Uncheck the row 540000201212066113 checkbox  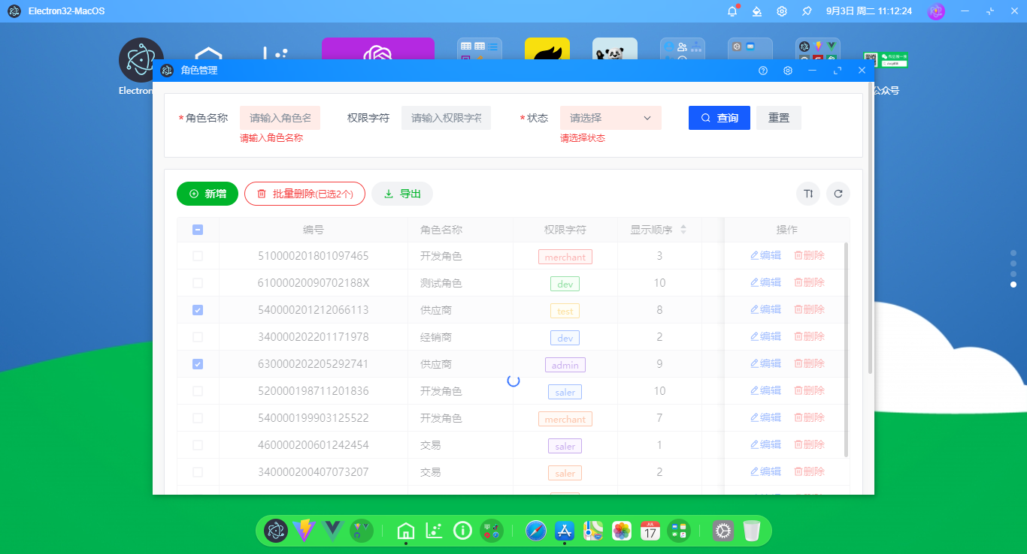198,310
